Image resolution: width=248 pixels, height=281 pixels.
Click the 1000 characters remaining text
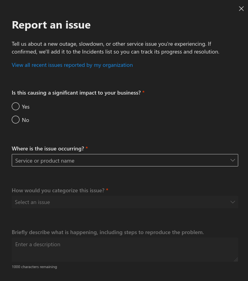34,267
